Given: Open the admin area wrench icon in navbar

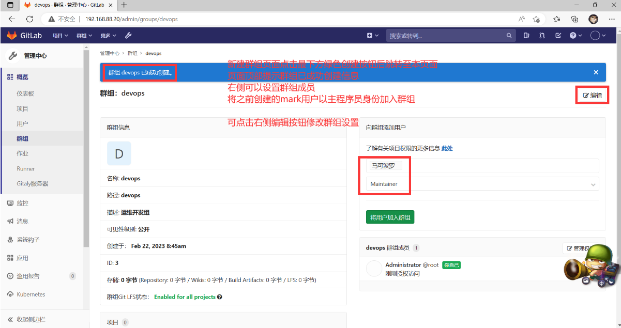Looking at the screenshot, I should click(128, 36).
